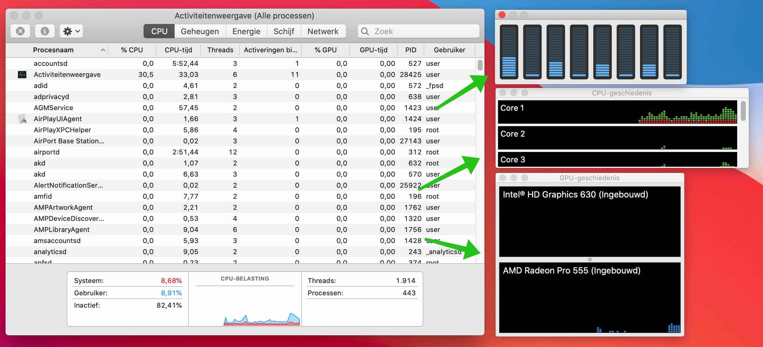The image size is (763, 347).
Task: Switch to the Geheugen tab
Action: (200, 31)
